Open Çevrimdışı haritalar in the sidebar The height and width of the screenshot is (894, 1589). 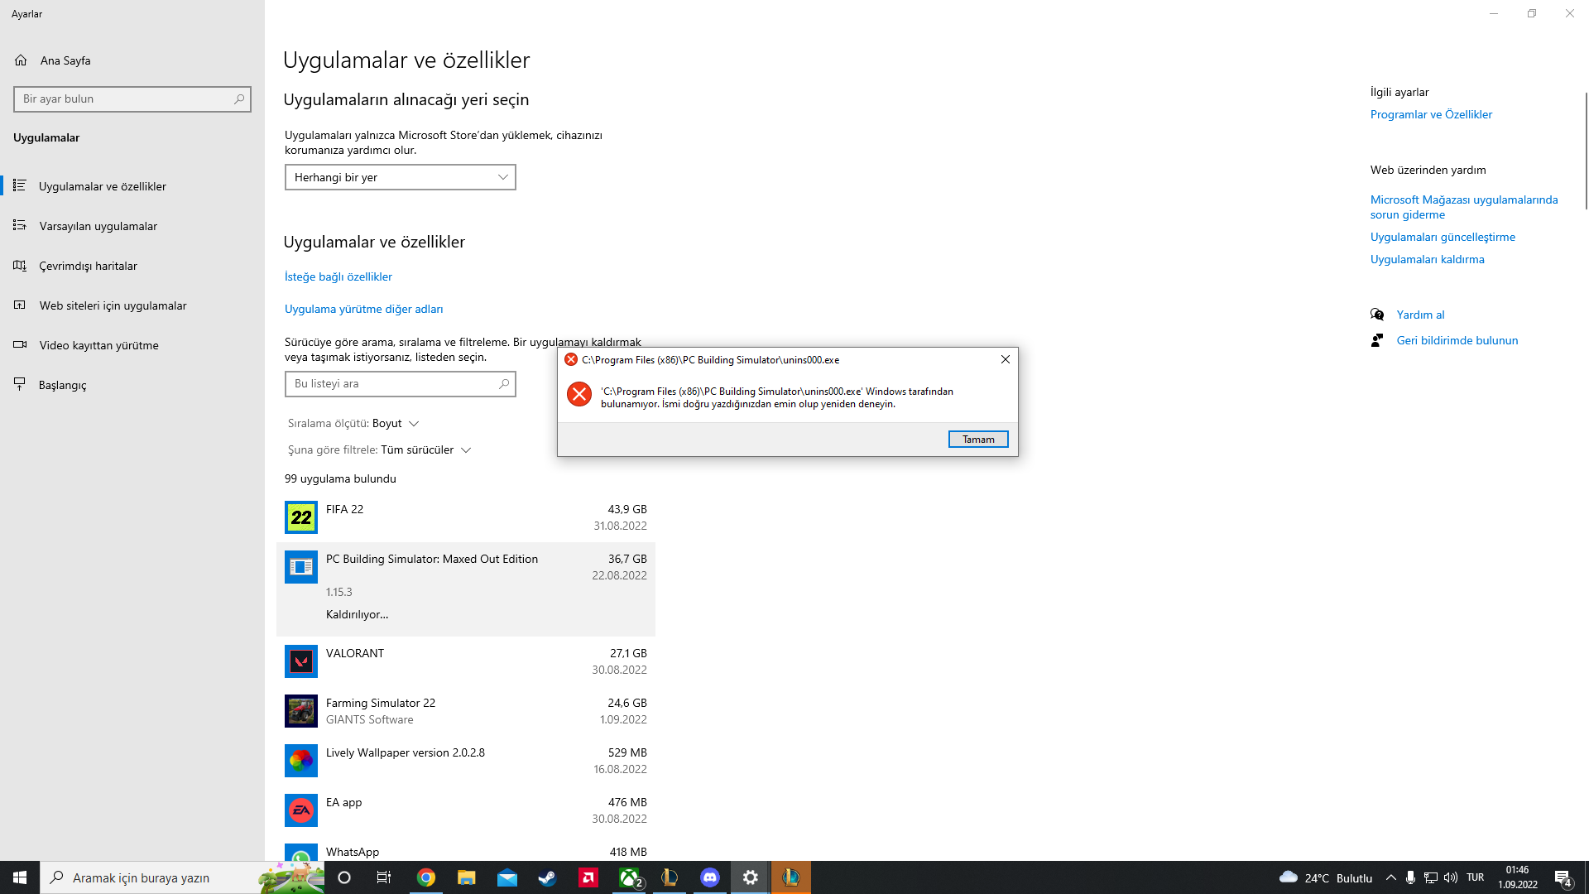pos(88,266)
